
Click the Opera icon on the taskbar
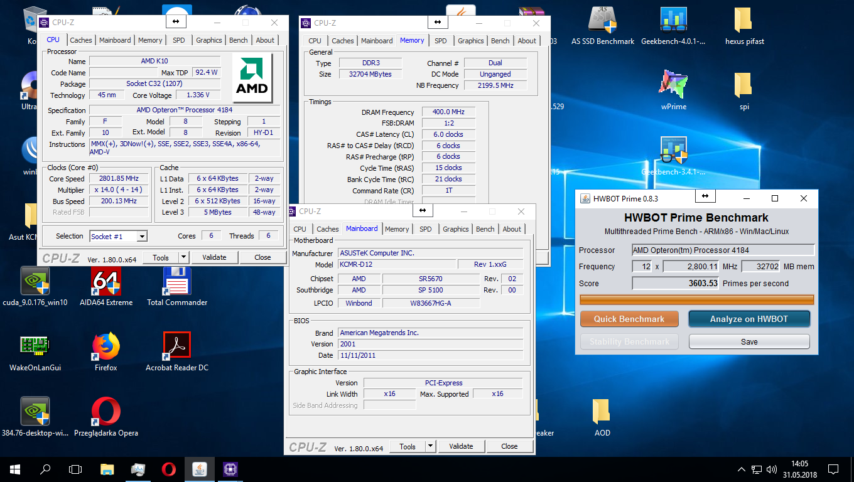pos(168,469)
